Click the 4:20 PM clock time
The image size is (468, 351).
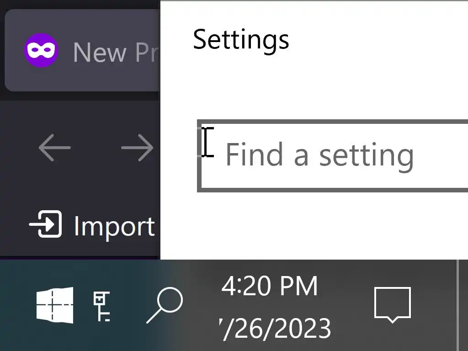point(270,287)
